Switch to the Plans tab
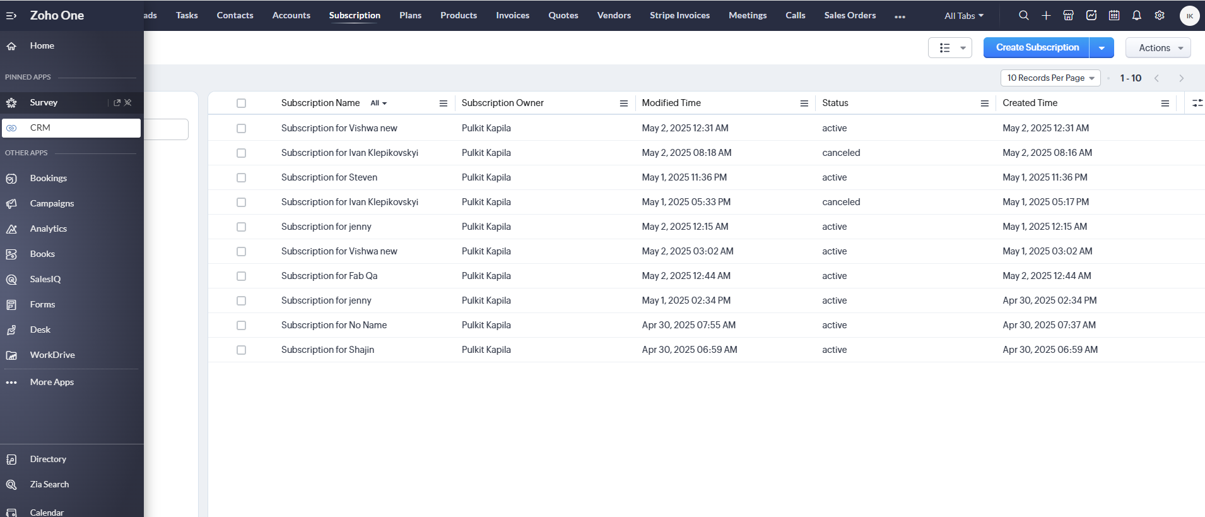 click(410, 15)
